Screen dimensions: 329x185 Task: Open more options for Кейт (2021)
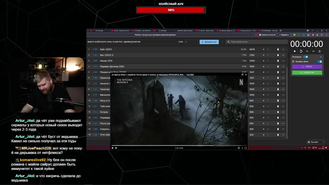(283, 49)
